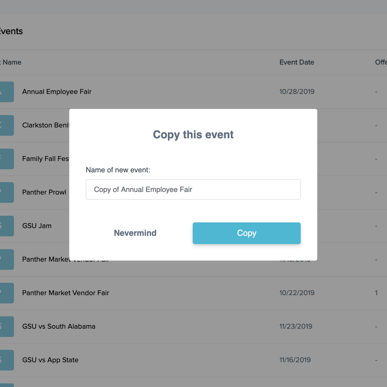This screenshot has width=387, height=387.
Task: Click the 'G' avatar icon for GSU Jam
Action: (x=6, y=226)
